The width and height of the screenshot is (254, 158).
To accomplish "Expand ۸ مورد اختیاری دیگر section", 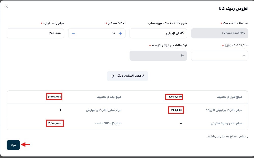I will coord(127,76).
